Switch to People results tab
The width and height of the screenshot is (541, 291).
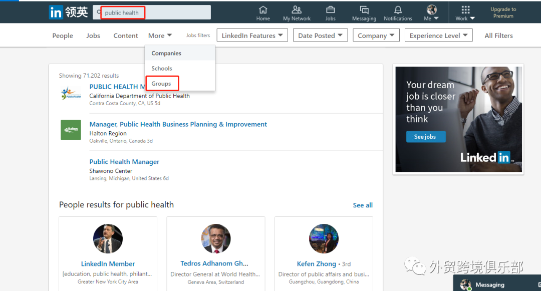click(63, 36)
